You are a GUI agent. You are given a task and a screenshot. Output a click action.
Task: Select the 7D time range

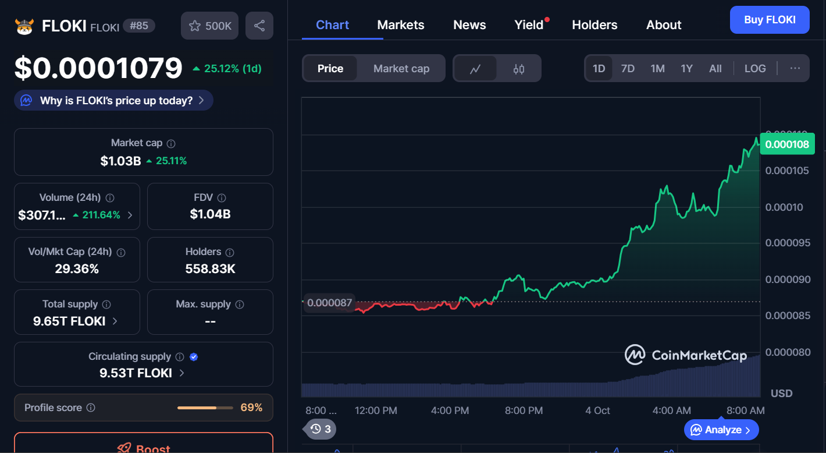tap(628, 68)
